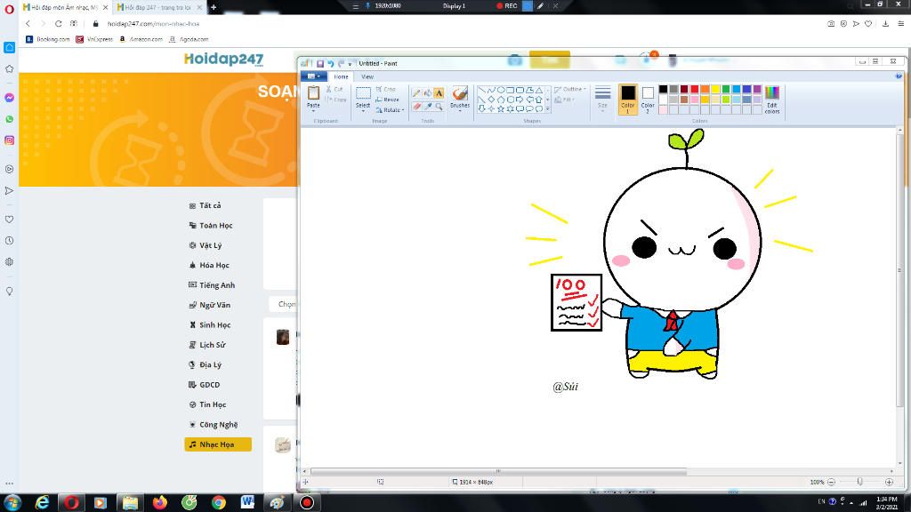Viewport: 911px width, 512px height.
Task: Click the Save icon in Paint's quick access toolbar
Action: [x=319, y=63]
